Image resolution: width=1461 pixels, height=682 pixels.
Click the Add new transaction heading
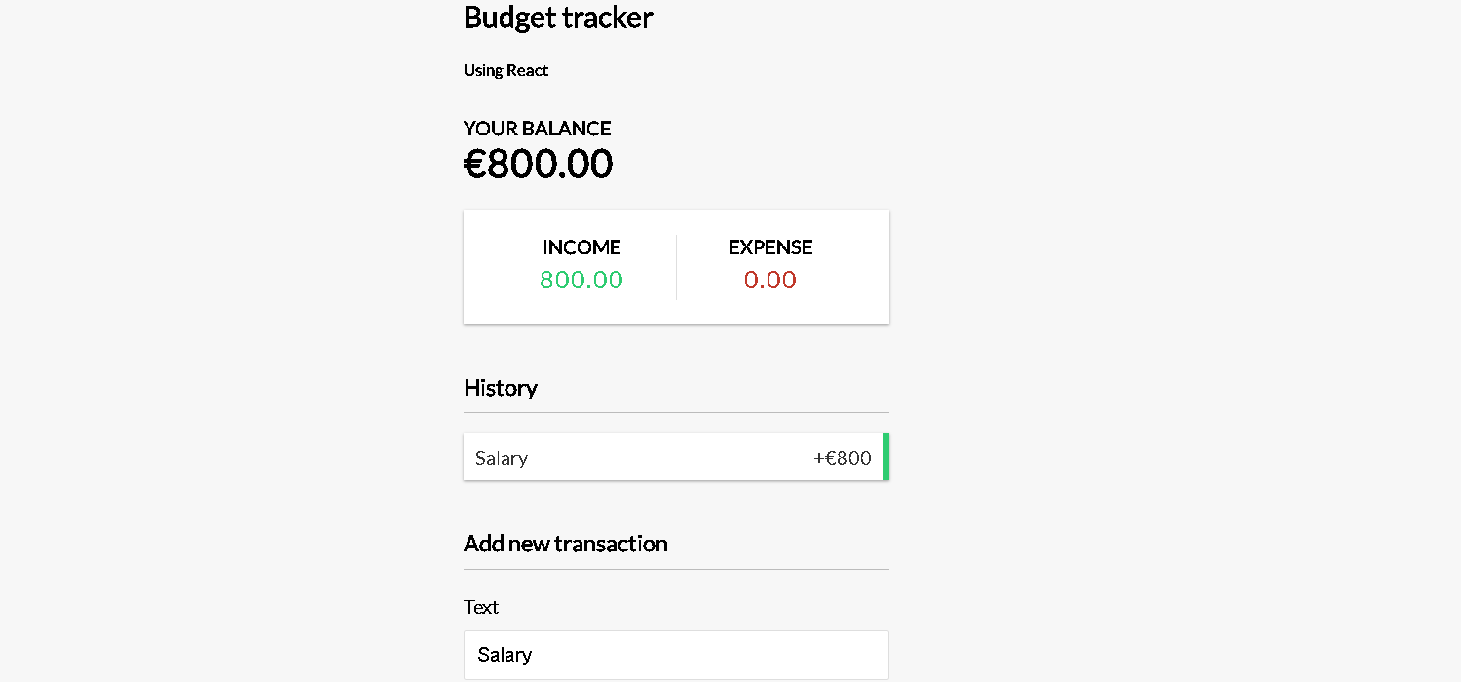(566, 544)
